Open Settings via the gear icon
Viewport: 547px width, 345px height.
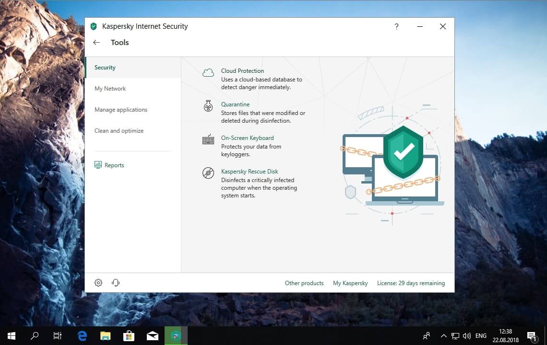(98, 283)
